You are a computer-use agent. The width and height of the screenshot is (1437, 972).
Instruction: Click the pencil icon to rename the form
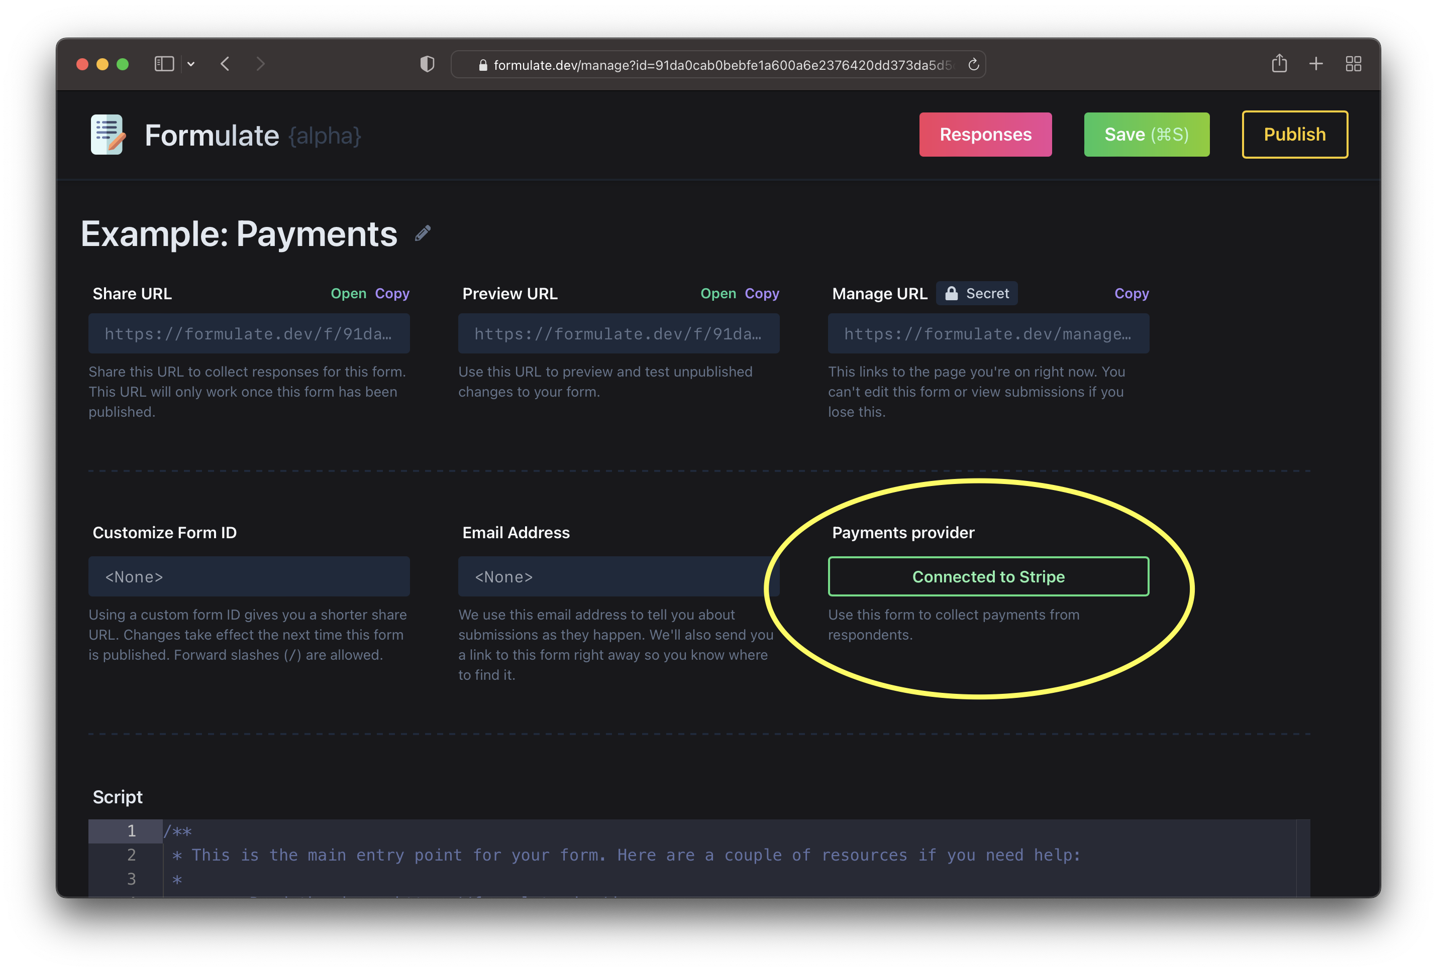click(x=423, y=233)
